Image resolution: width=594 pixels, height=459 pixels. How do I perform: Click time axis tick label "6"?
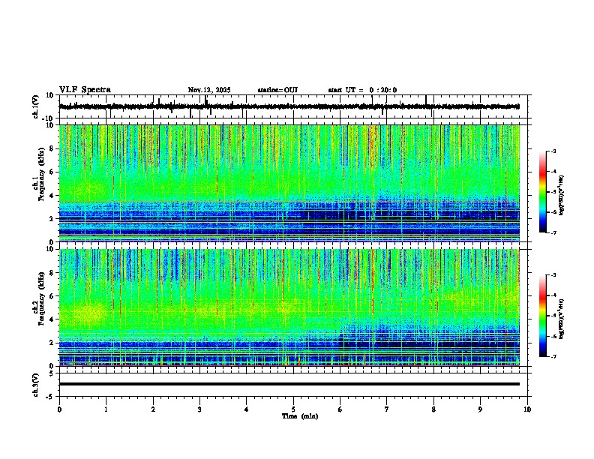(340, 409)
